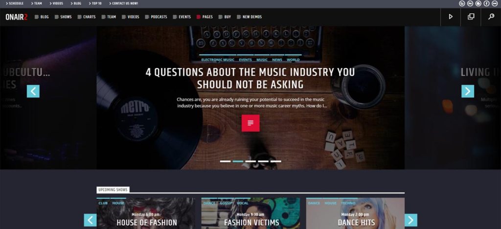Open the Flickr social icon
Screen dimensions: 501x229
point(495,3)
